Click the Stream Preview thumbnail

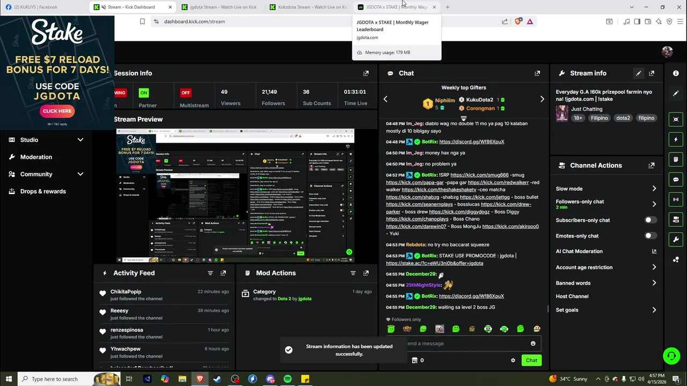235,196
